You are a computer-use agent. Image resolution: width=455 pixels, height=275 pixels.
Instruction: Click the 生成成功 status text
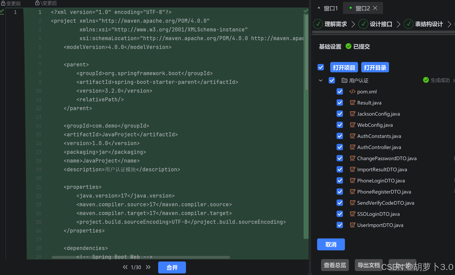440,80
